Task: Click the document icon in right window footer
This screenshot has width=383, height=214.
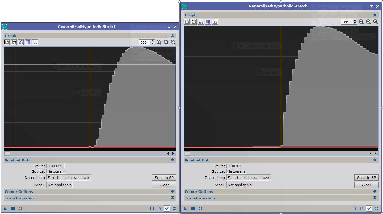Action: [362, 209]
